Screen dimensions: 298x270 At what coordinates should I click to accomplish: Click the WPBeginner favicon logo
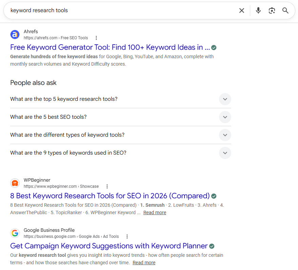coord(15,183)
